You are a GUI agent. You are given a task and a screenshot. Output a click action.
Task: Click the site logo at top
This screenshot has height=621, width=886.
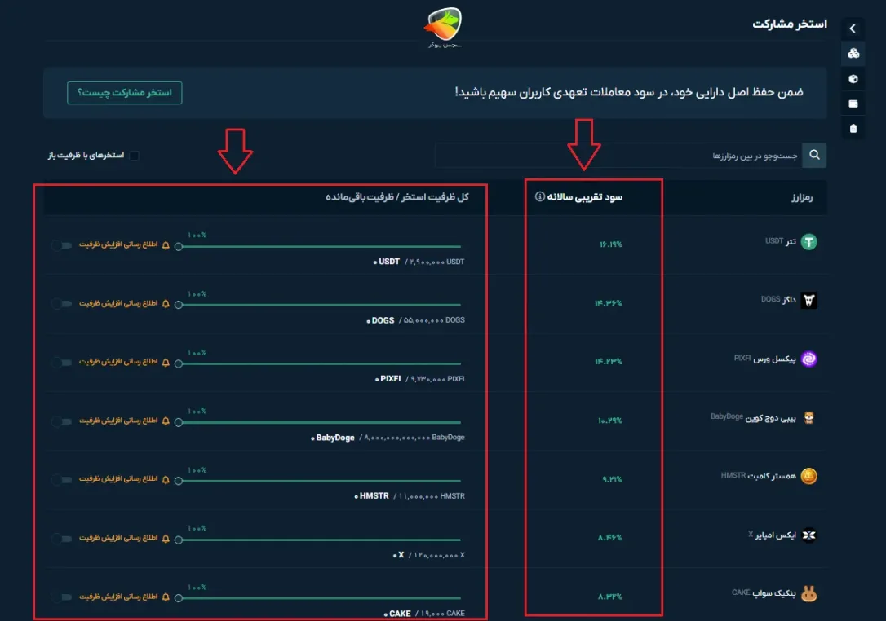tap(444, 27)
